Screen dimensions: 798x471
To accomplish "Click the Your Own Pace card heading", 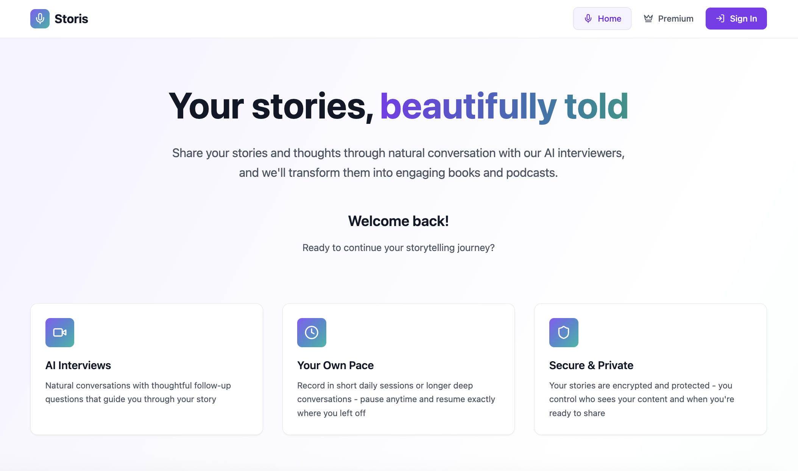I will tap(335, 365).
